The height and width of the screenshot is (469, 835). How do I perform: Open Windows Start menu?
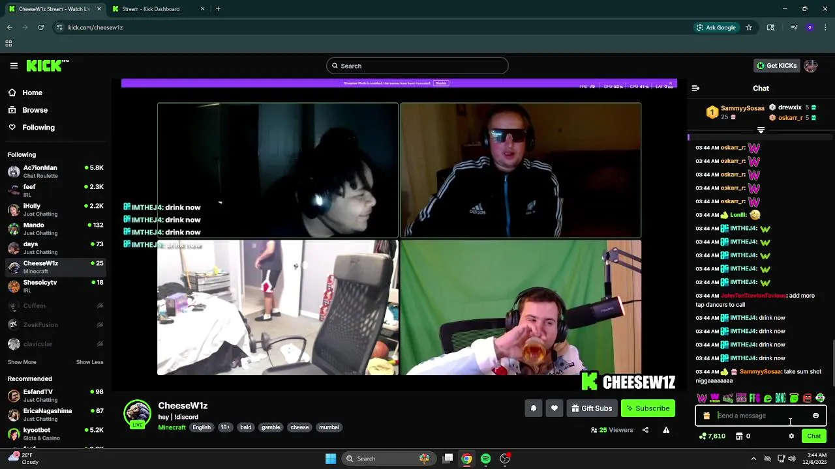pyautogui.click(x=331, y=459)
